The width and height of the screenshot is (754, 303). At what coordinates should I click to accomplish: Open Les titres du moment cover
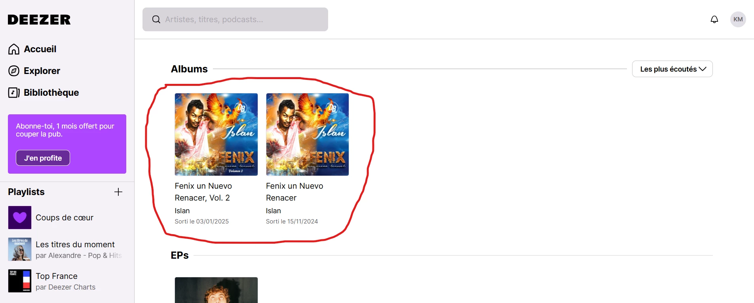click(20, 249)
